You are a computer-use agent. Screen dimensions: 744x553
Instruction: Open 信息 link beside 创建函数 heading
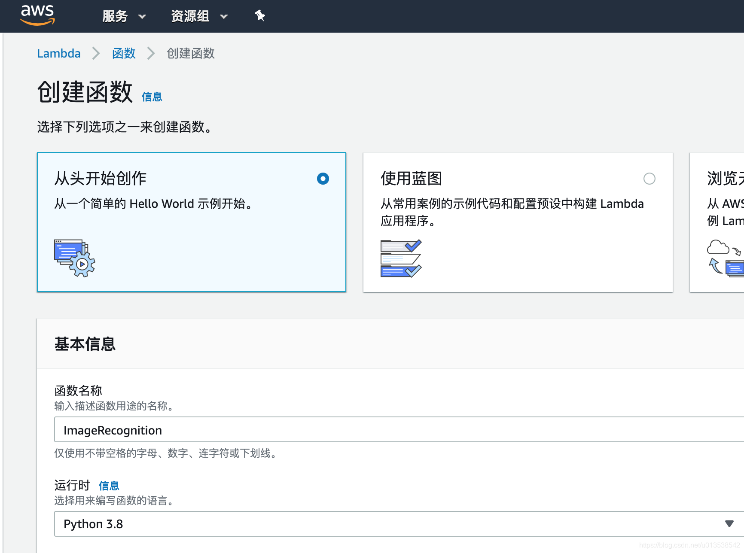[x=152, y=97]
